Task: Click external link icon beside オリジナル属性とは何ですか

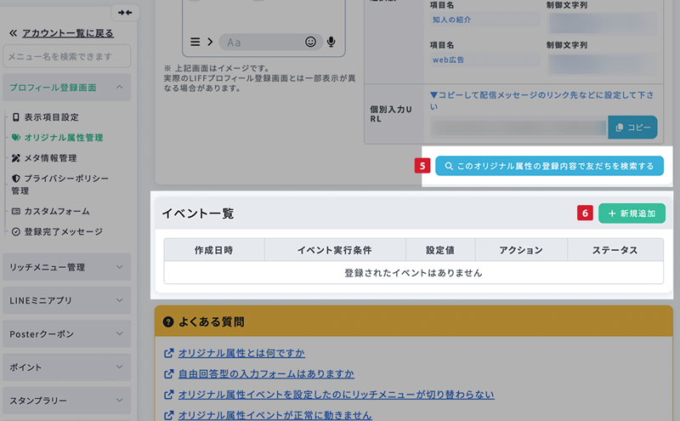Action: 168,353
